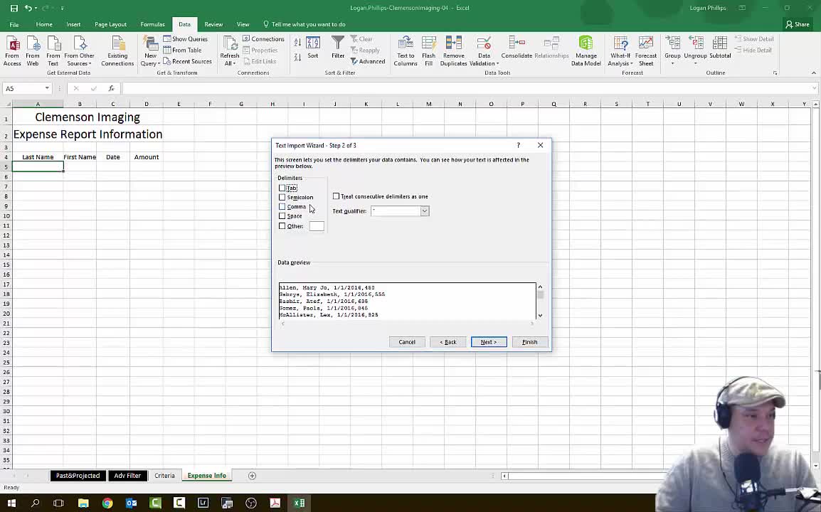Viewport: 821px width, 512px height.
Task: Open Chrome from the Windows taskbar
Action: [x=107, y=503]
